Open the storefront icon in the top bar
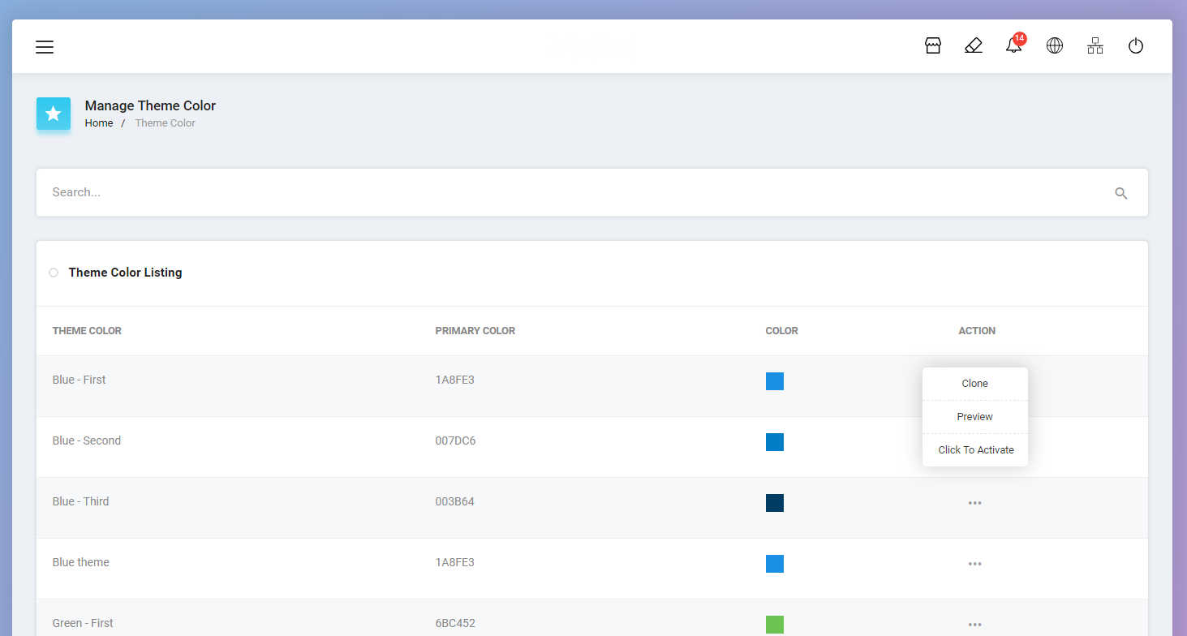1187x636 pixels. 932,45
